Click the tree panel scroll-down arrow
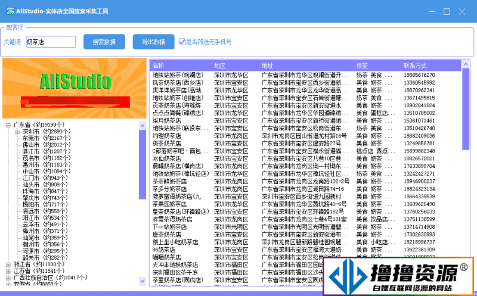477x296 pixels. [x=143, y=281]
